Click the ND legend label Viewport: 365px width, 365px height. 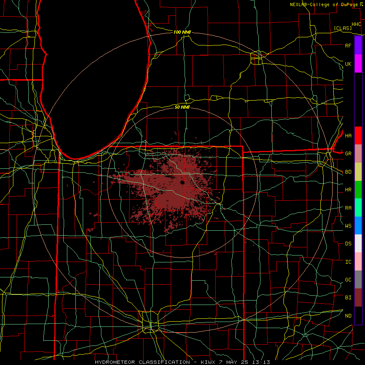348,316
